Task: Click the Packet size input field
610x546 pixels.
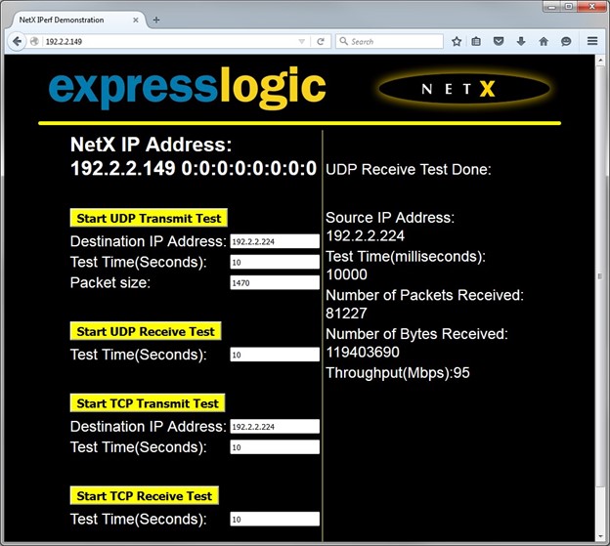Action: tap(274, 283)
